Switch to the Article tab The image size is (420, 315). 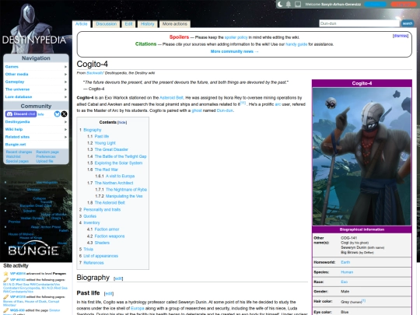(x=81, y=24)
